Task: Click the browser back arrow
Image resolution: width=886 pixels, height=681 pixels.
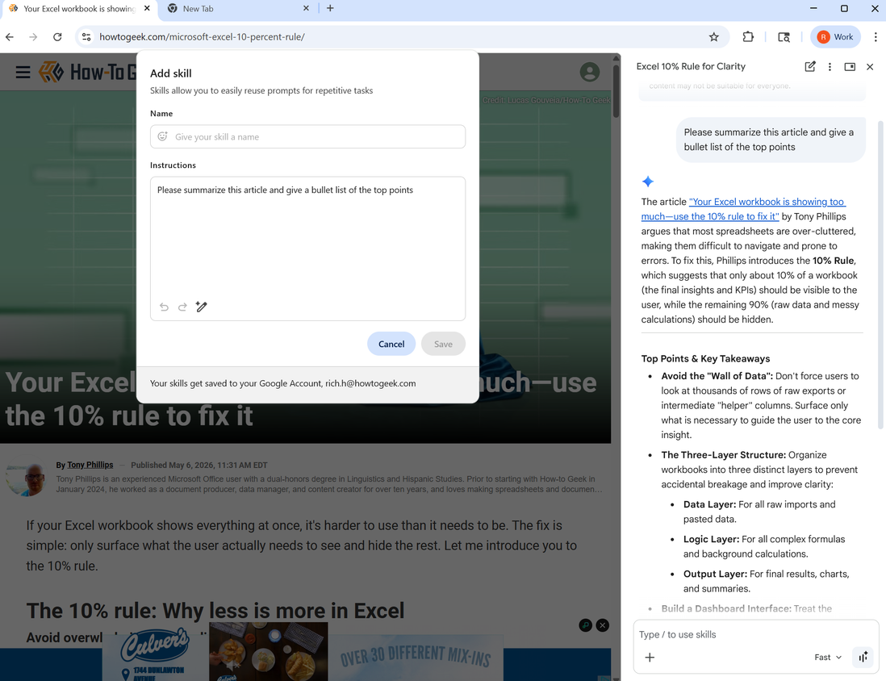Action: pos(10,37)
